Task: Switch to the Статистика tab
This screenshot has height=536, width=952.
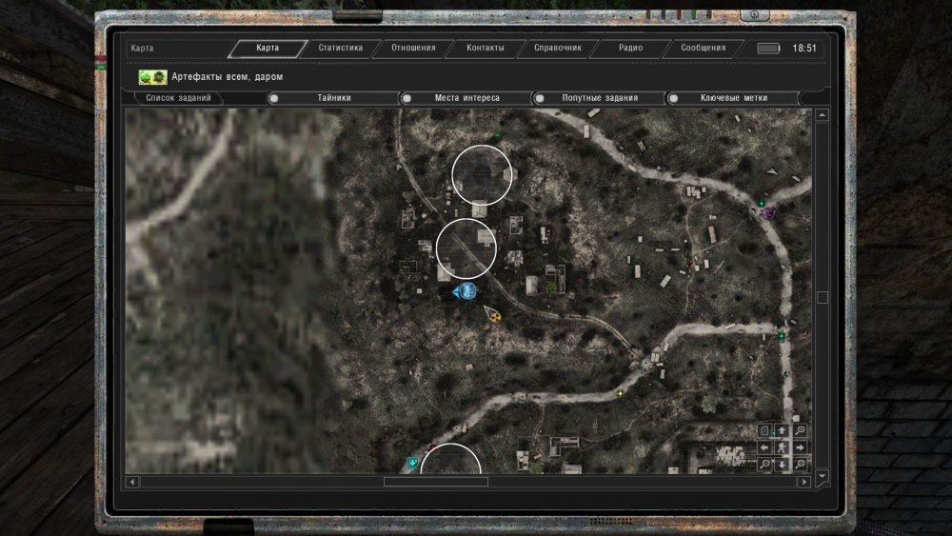Action: pyautogui.click(x=341, y=48)
